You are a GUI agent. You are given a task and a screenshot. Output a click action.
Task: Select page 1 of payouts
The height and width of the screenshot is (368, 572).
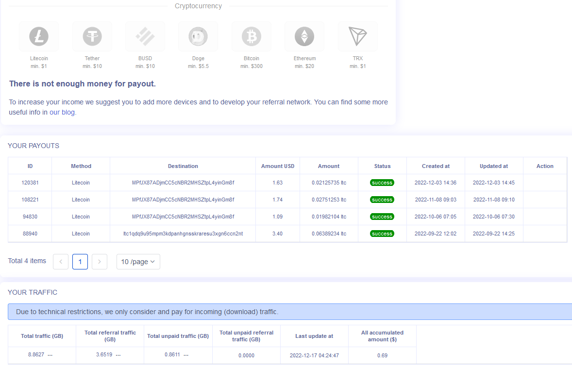(80, 262)
